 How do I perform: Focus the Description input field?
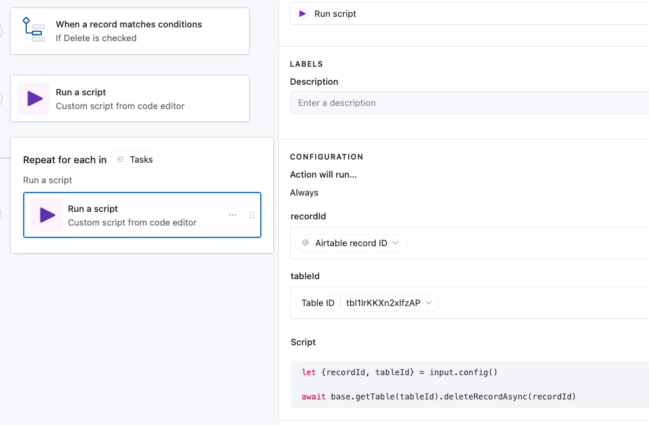(468, 103)
